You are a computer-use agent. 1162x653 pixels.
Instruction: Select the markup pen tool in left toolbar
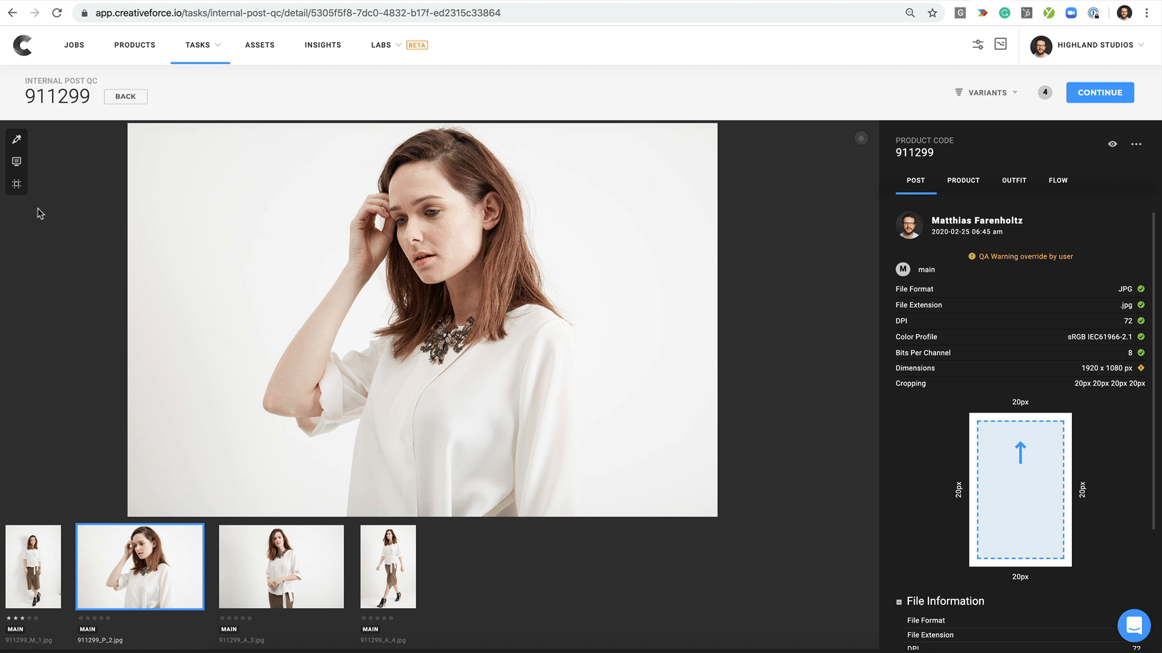[x=17, y=139]
